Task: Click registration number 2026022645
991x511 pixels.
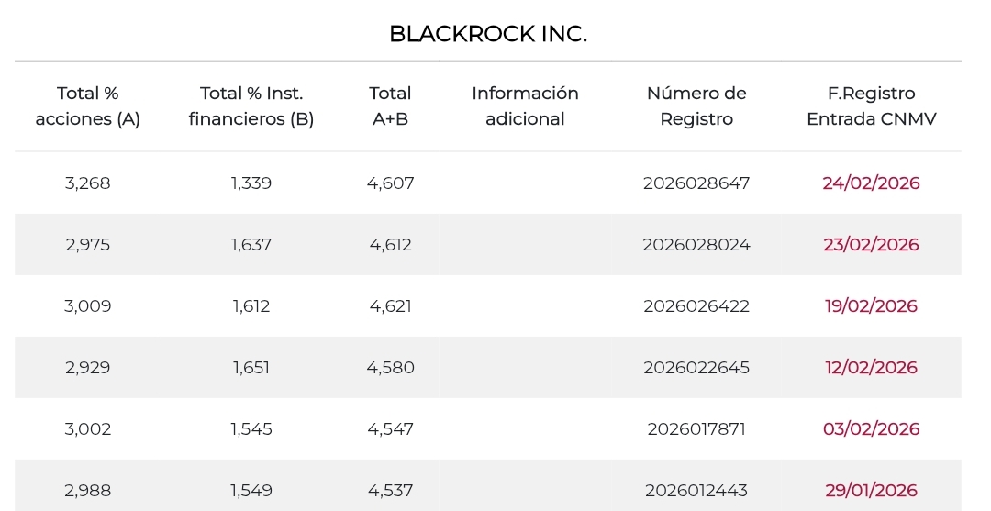Action: tap(696, 368)
